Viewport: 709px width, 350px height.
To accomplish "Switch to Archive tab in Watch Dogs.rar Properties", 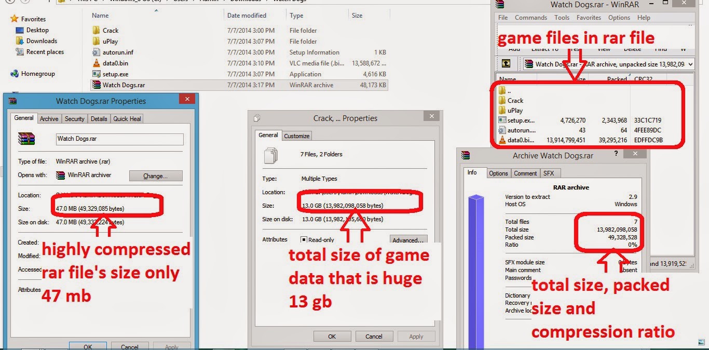I will coord(49,119).
